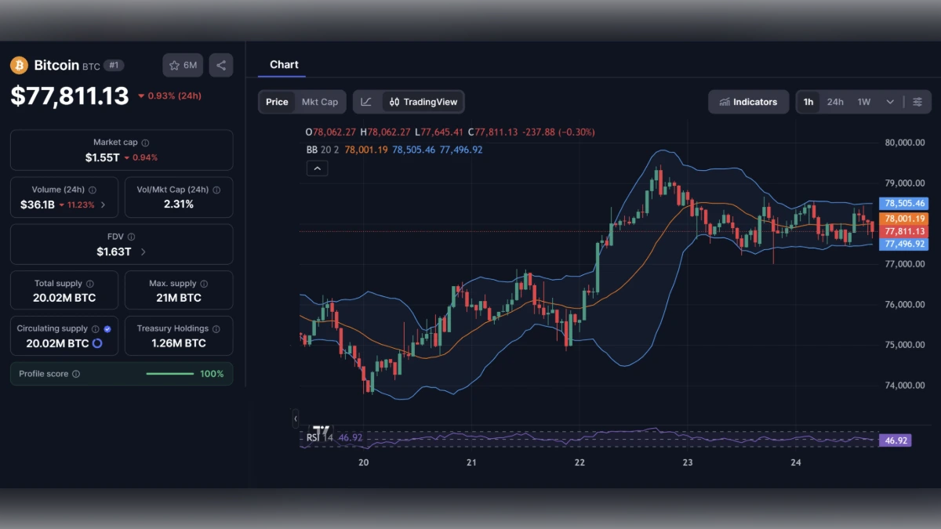Expand Volume 24h details arrow

pos(101,204)
